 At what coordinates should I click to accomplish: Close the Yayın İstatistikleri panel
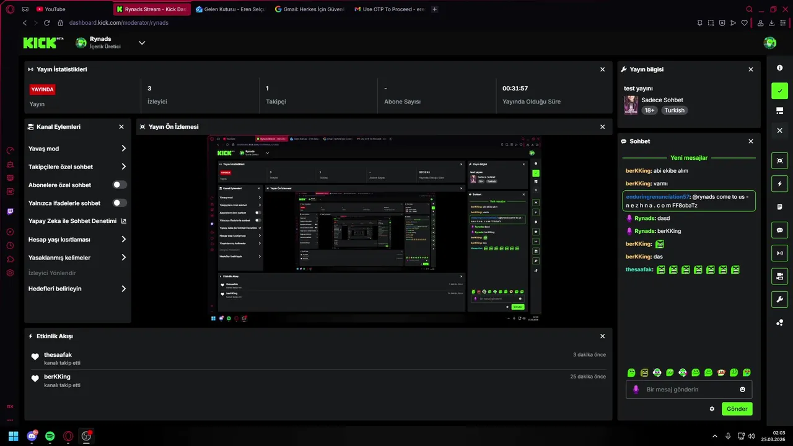602,69
